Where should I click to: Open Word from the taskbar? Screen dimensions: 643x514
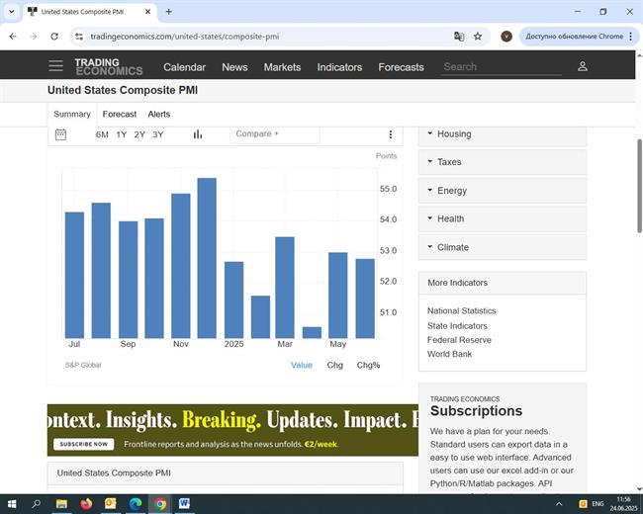click(x=184, y=504)
